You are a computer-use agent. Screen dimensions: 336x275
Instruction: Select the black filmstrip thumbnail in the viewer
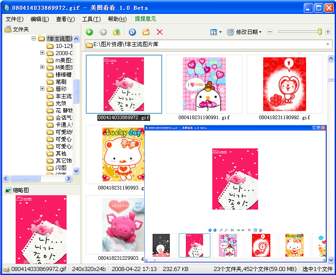pos(161,245)
